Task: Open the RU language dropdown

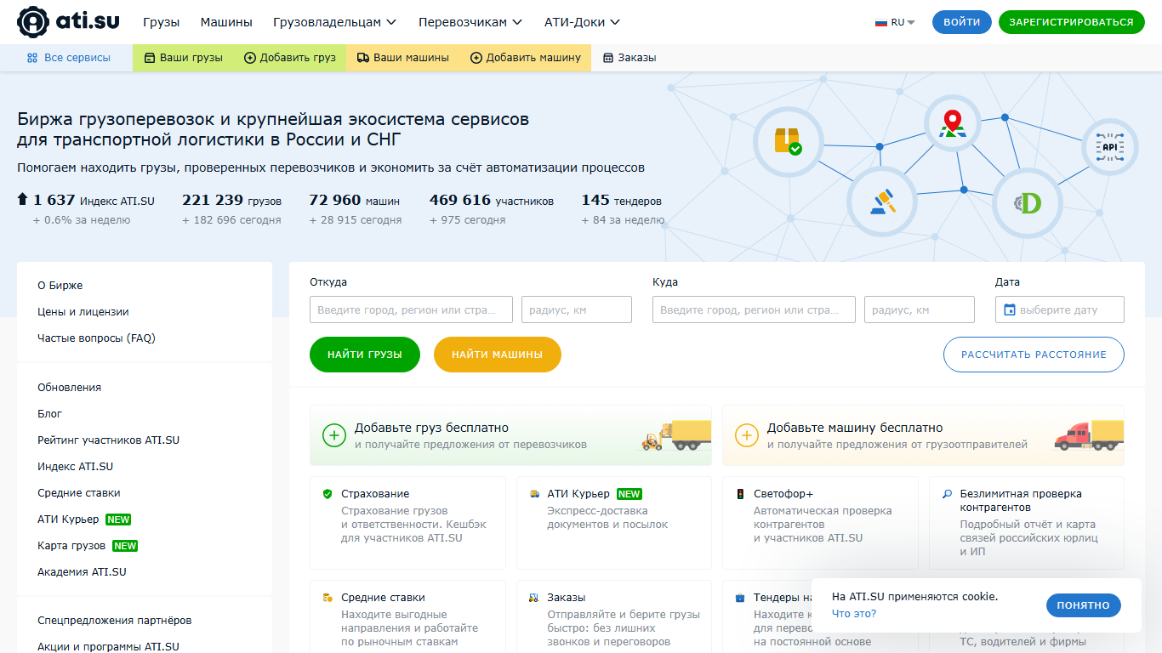Action: click(x=896, y=23)
